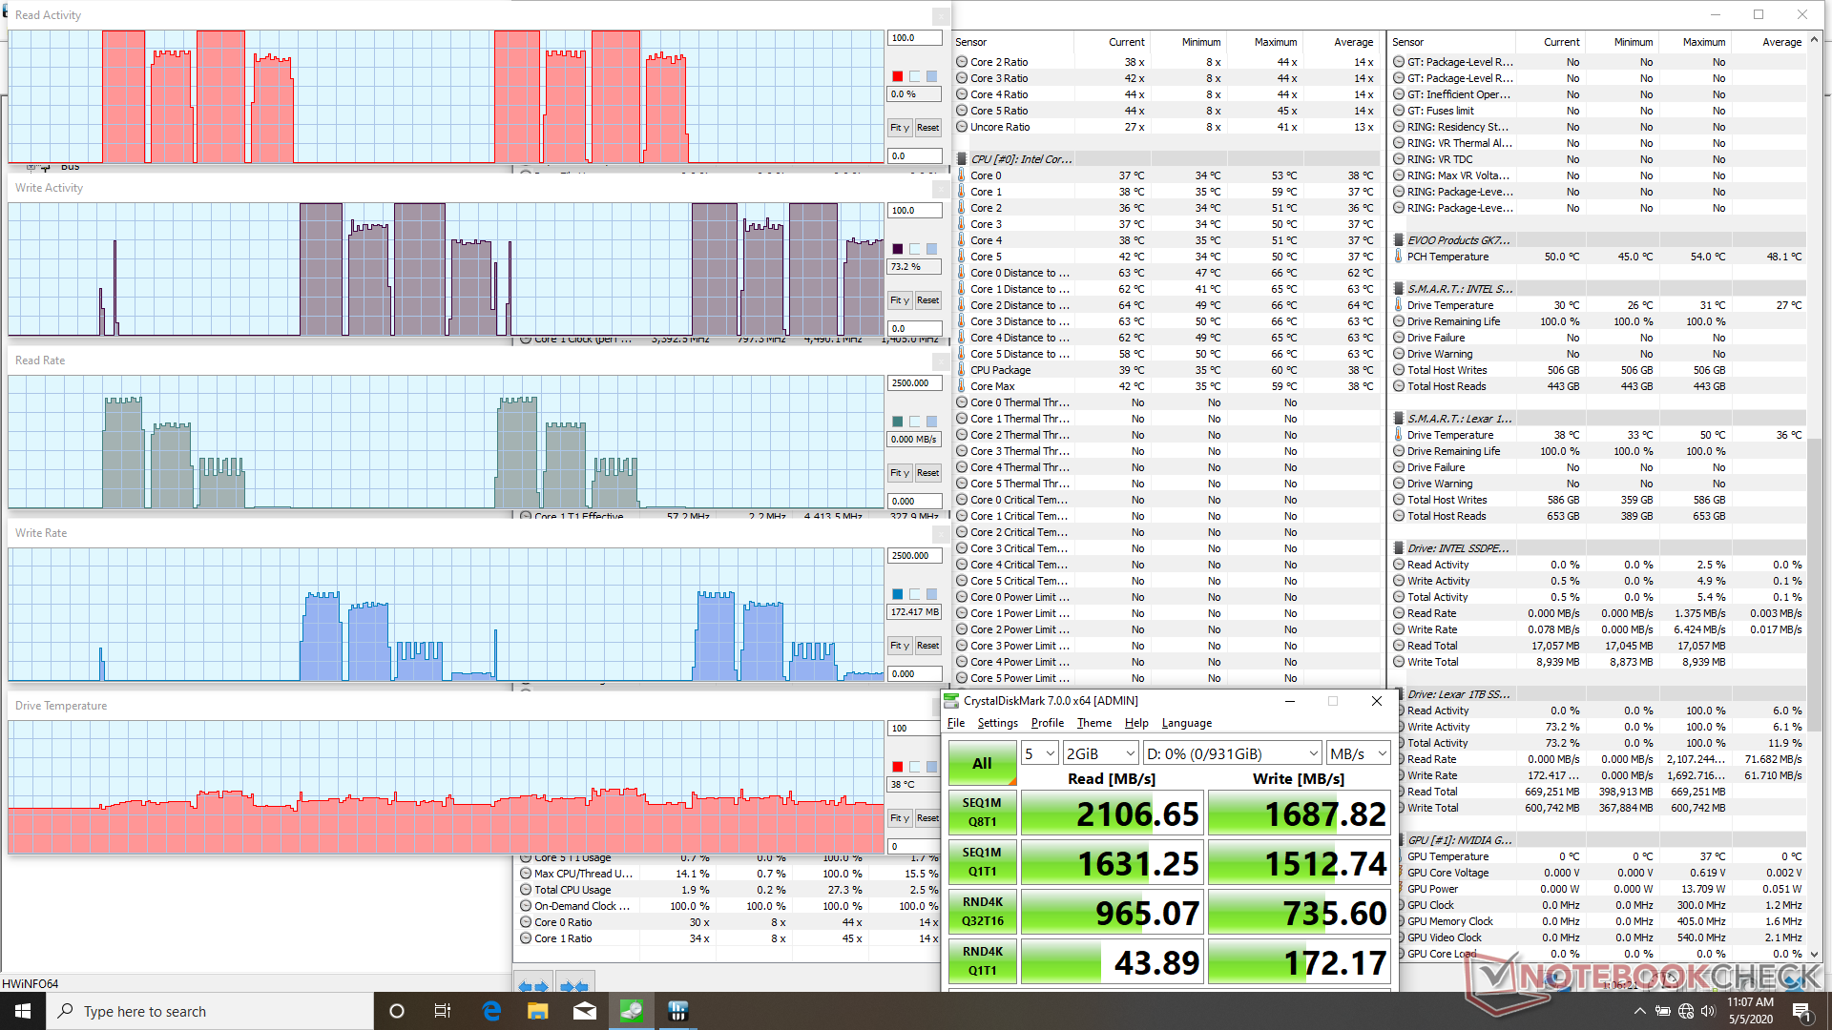Open CrystalDiskMark Help menu
Viewport: 1832px width, 1030px height.
(x=1136, y=724)
